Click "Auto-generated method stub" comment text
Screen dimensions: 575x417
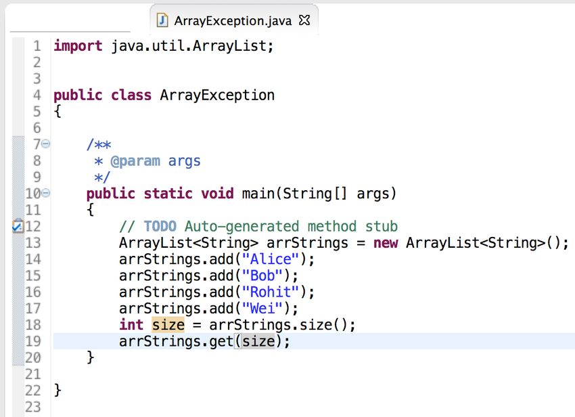[291, 226]
